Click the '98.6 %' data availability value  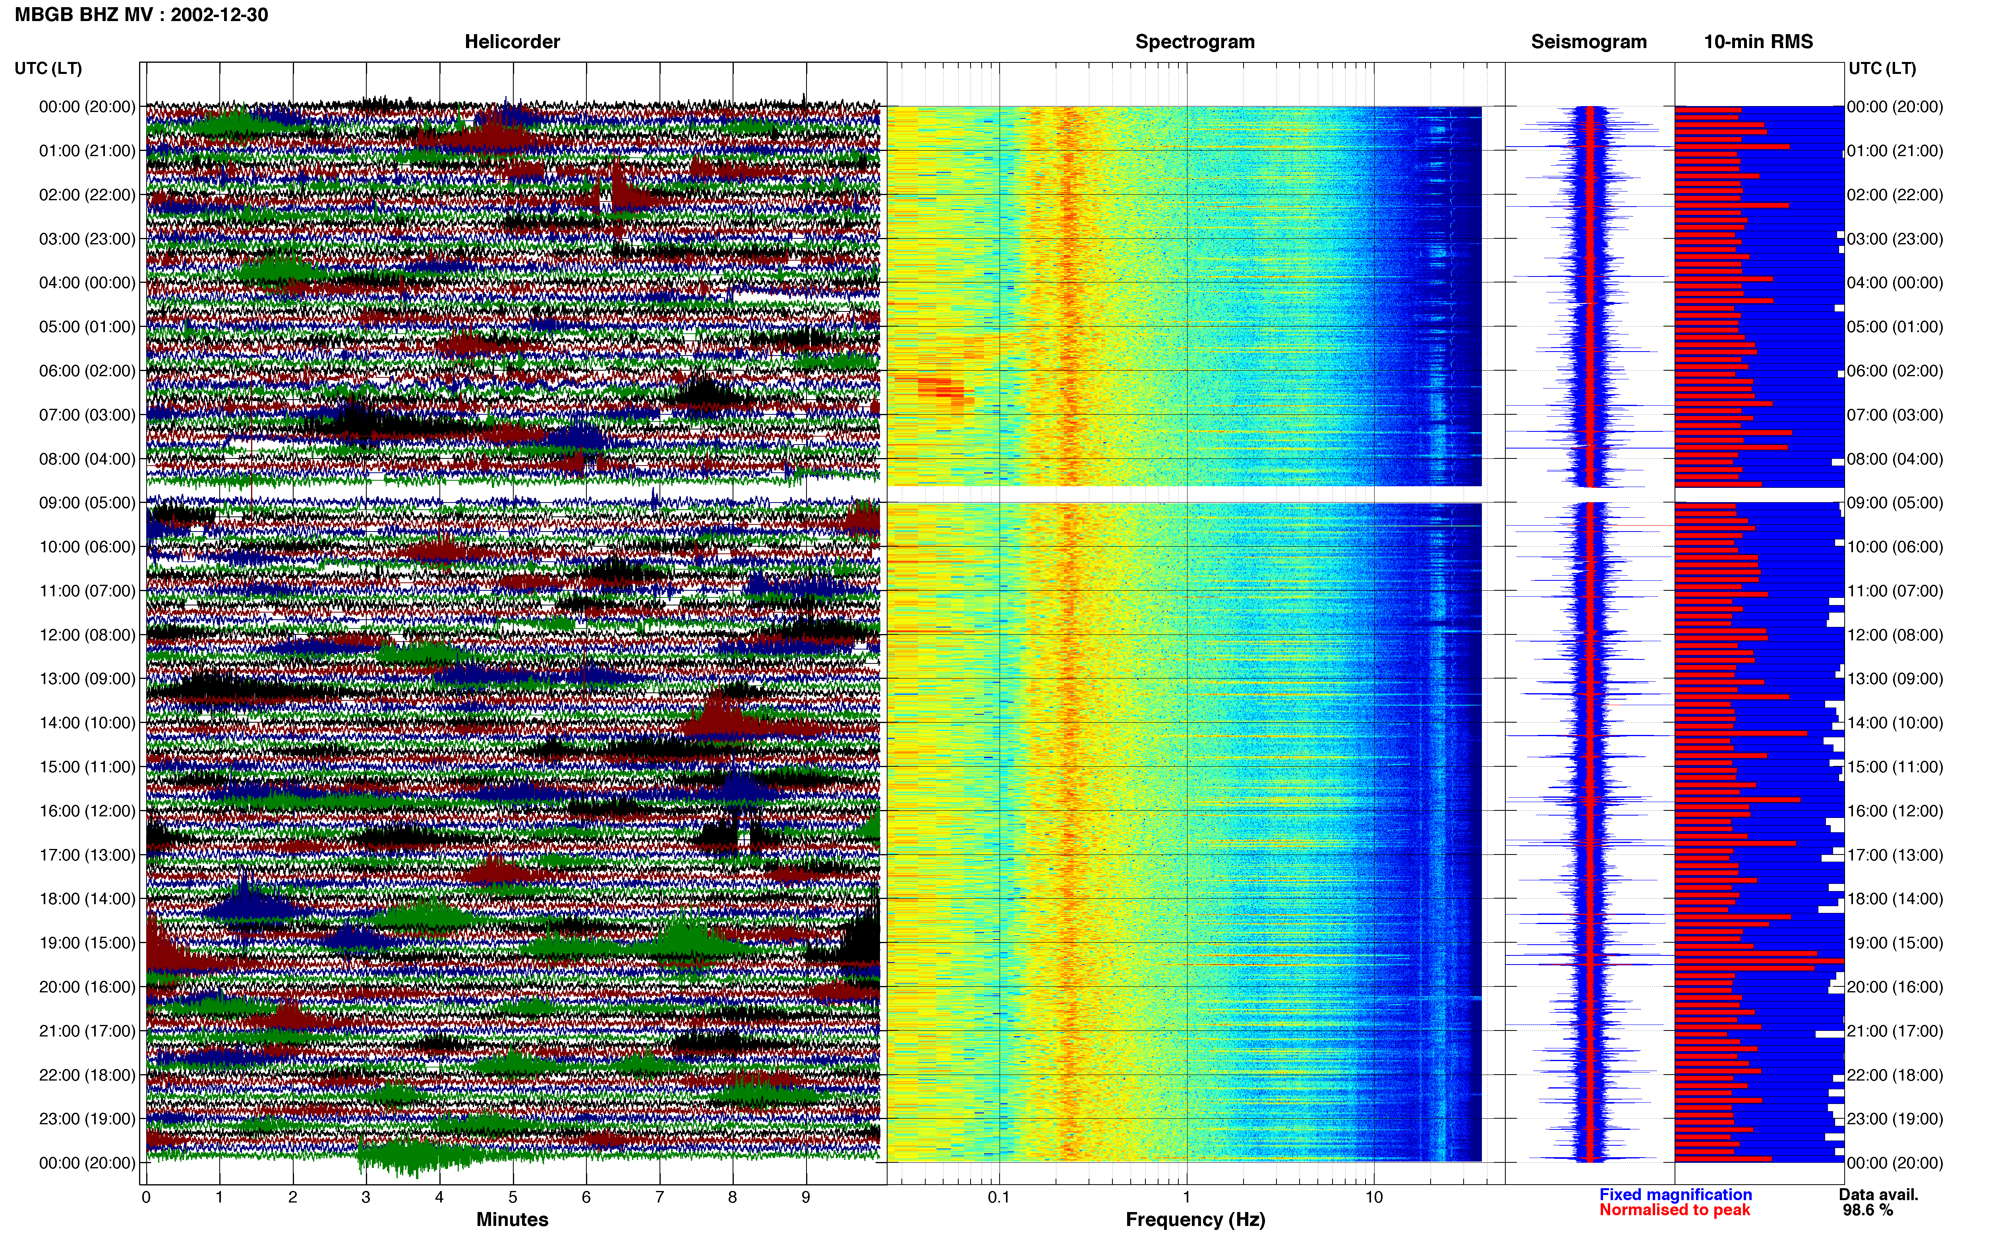pyautogui.click(x=1868, y=1211)
